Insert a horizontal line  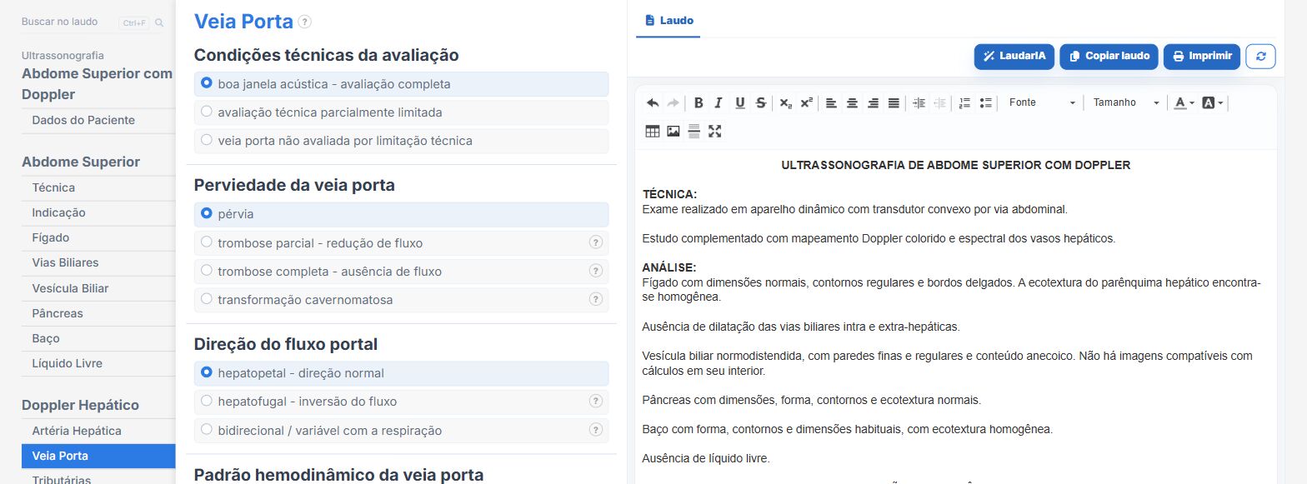694,131
